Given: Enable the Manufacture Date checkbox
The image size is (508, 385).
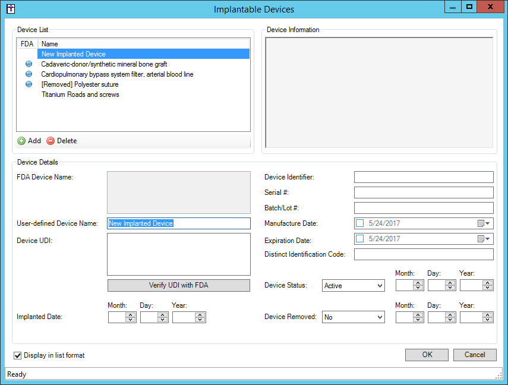Looking at the screenshot, I should (x=360, y=223).
